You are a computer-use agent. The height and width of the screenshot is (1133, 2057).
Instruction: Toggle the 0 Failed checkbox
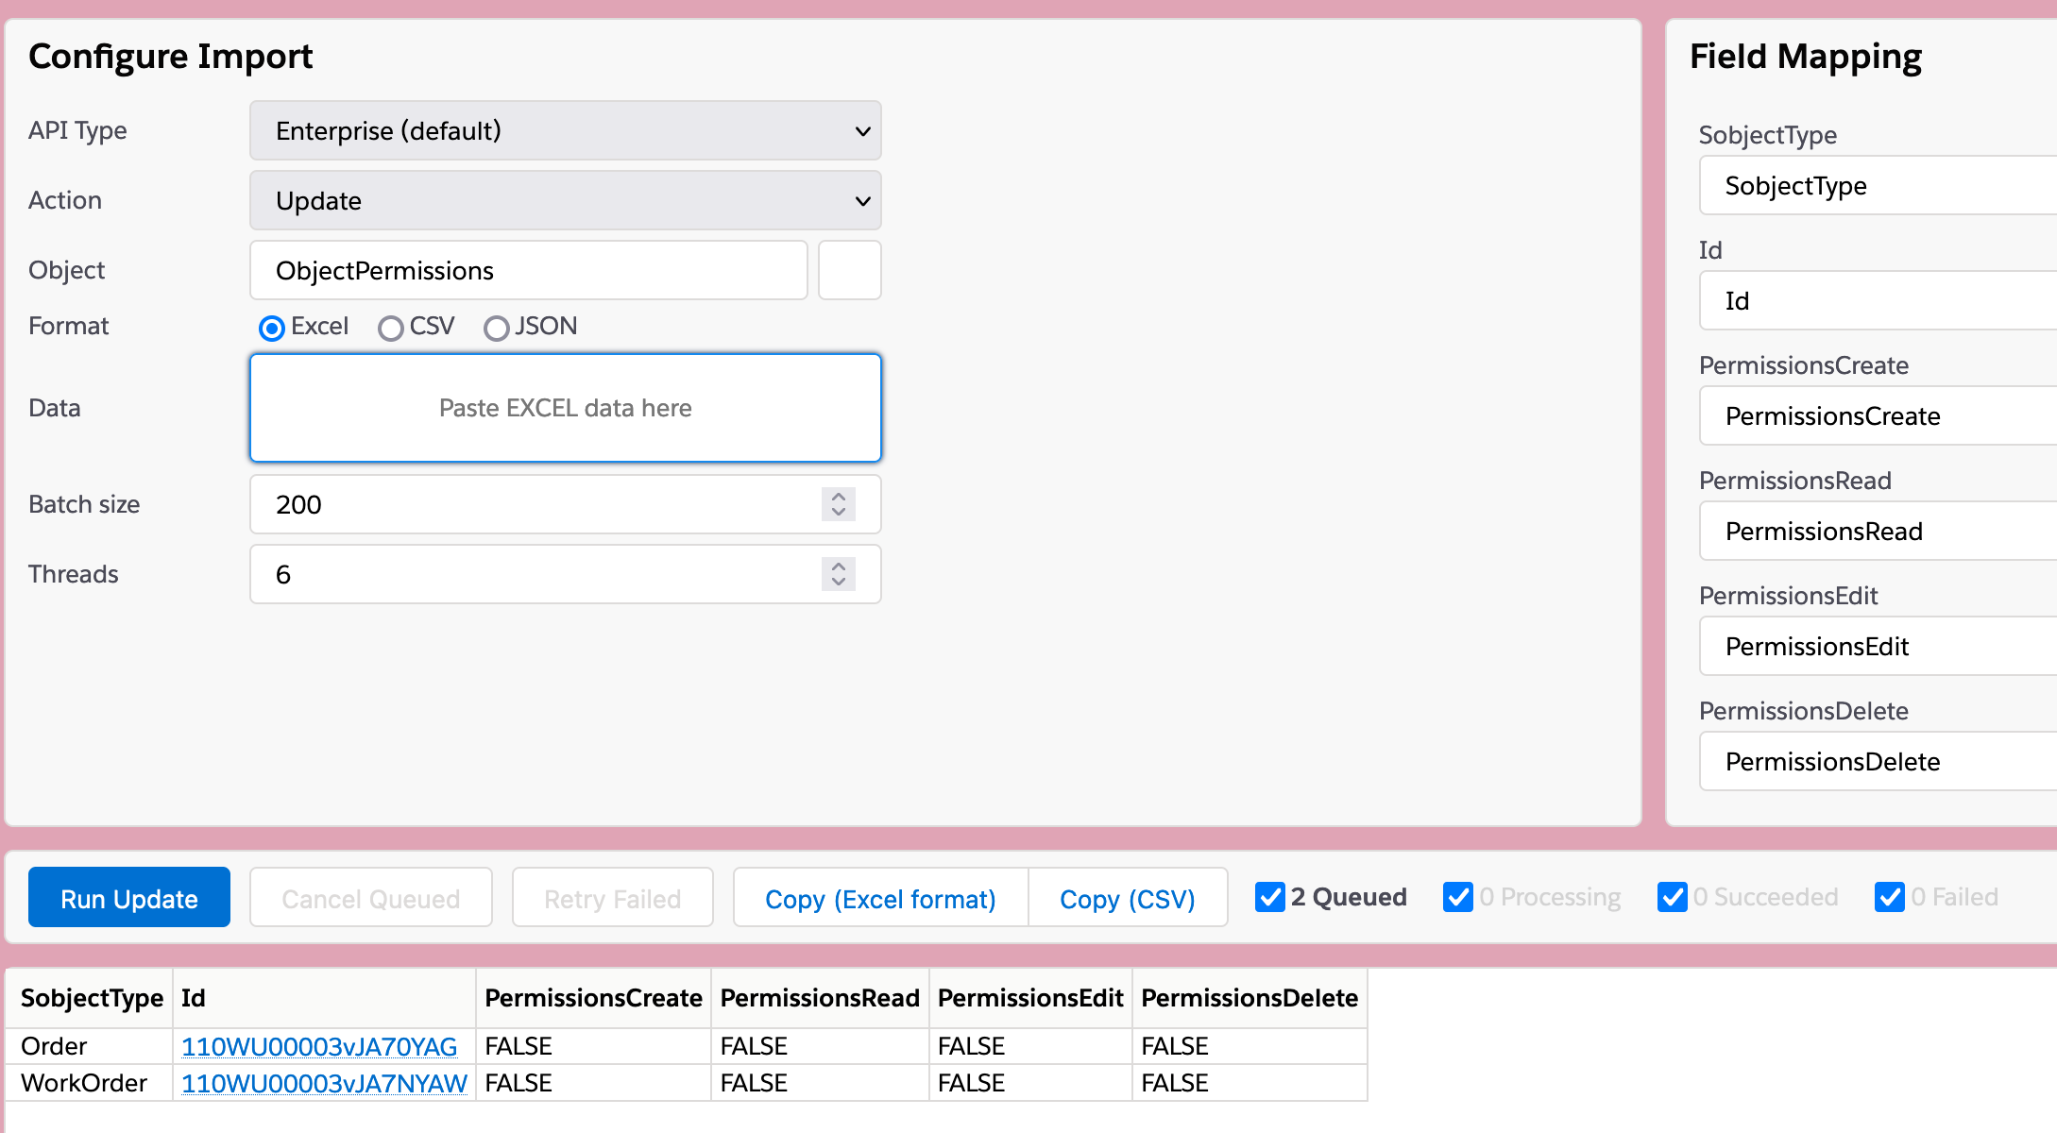1890,897
